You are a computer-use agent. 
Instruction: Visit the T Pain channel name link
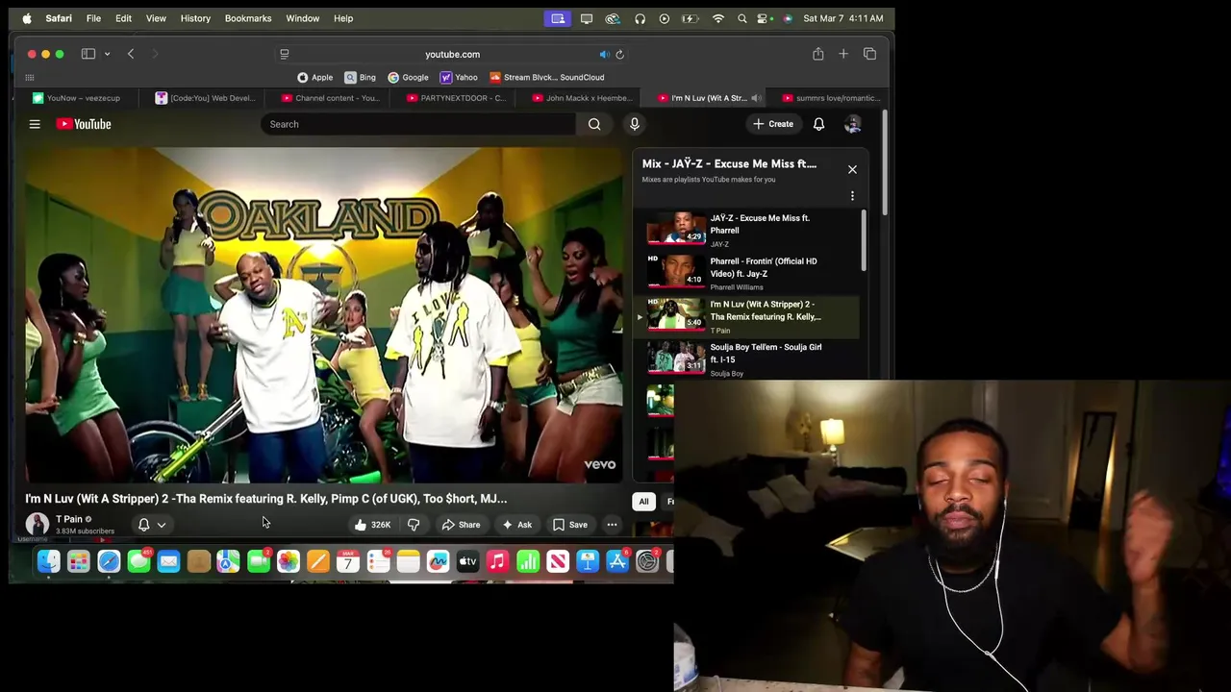tap(68, 519)
